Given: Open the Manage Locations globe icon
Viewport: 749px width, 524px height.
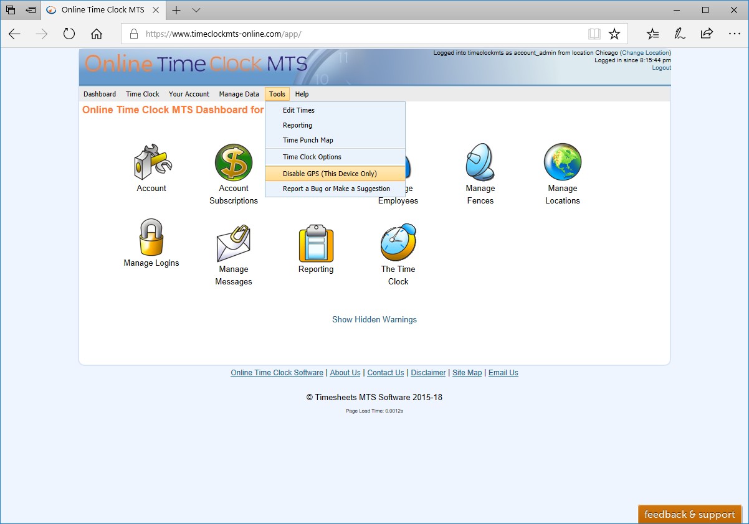Looking at the screenshot, I should 563,162.
